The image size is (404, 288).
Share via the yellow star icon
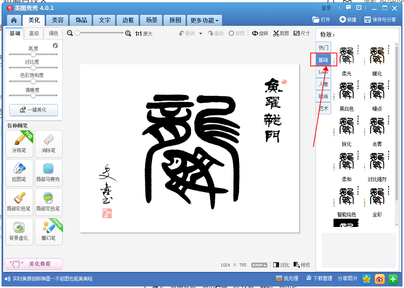point(366,279)
